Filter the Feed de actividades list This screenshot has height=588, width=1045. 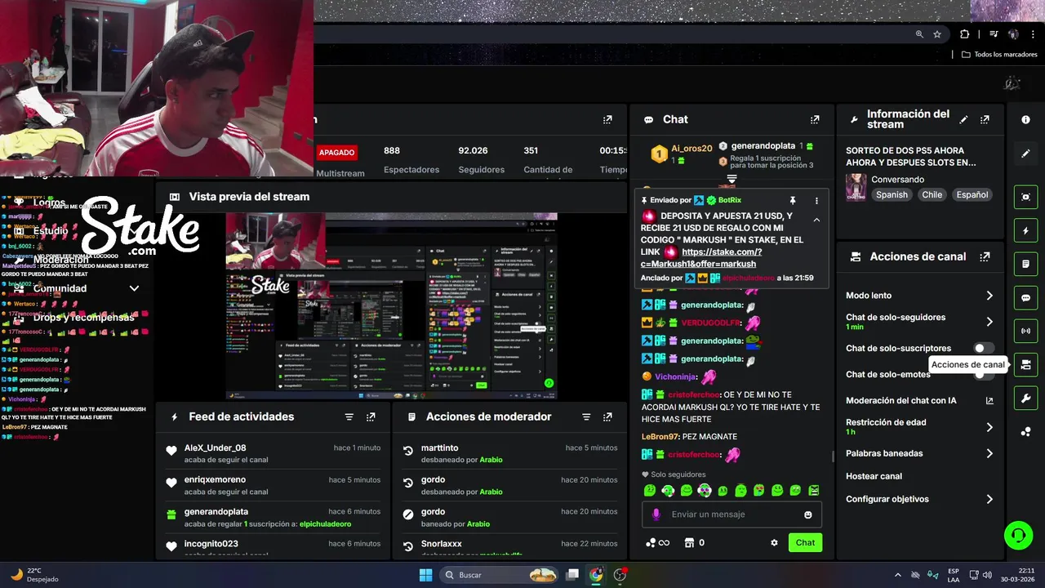[349, 416]
